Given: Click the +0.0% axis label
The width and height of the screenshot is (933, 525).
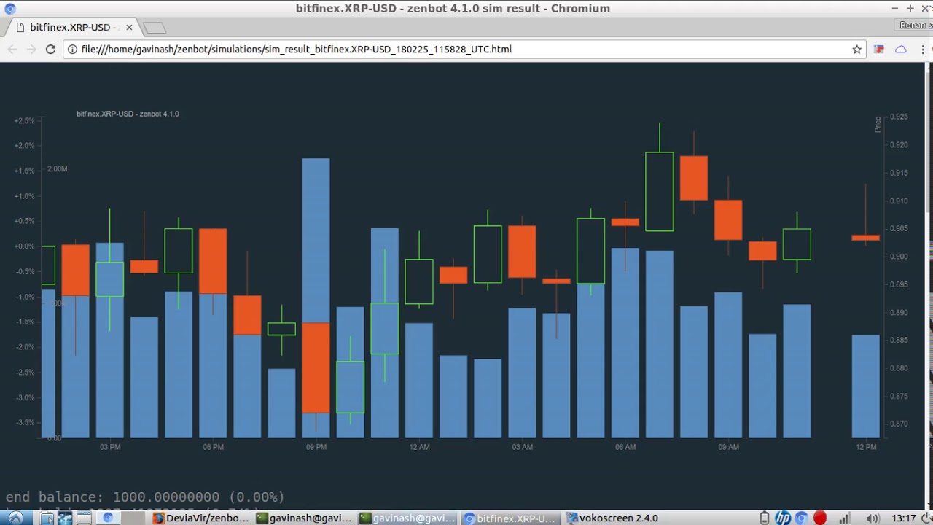Looking at the screenshot, I should click(x=24, y=246).
